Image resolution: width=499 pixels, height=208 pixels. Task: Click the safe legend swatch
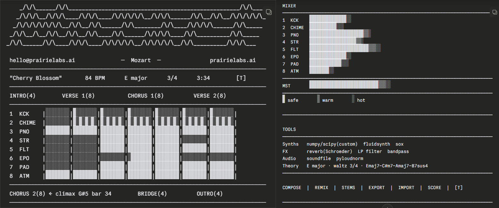[284, 99]
